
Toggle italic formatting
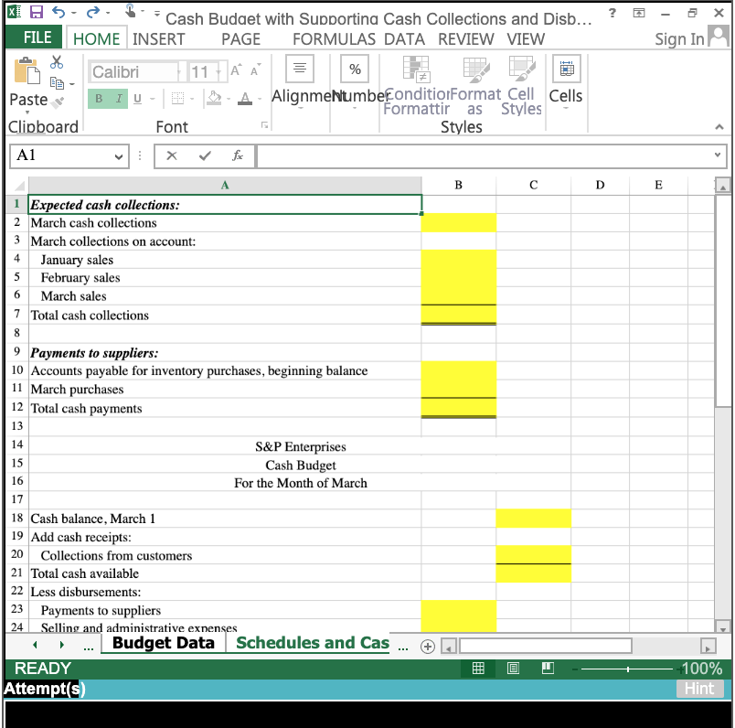[x=118, y=98]
